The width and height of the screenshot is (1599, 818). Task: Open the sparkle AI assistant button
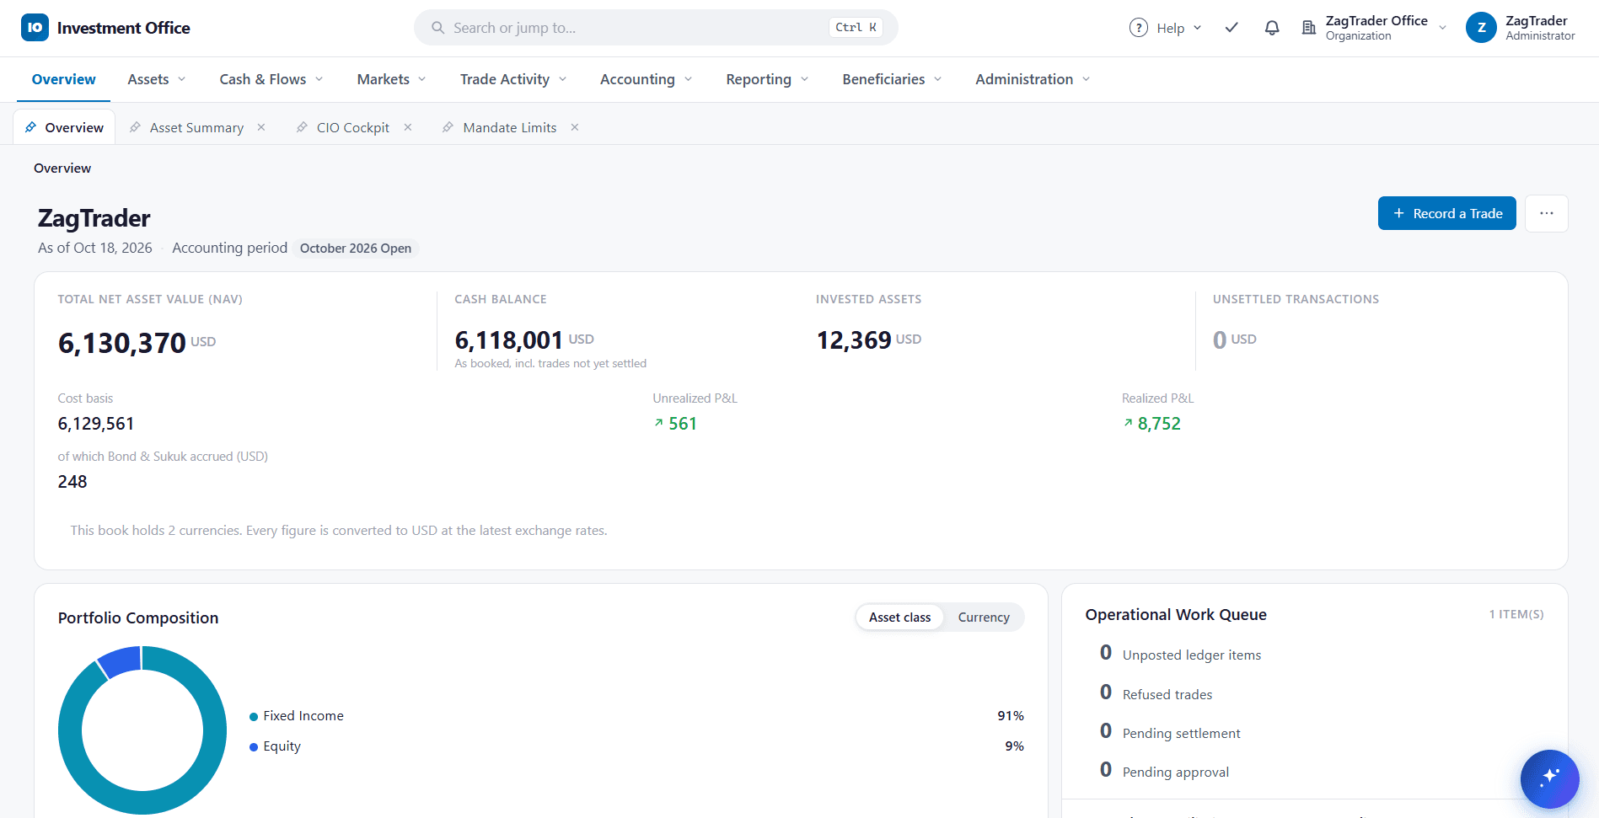coord(1549,778)
